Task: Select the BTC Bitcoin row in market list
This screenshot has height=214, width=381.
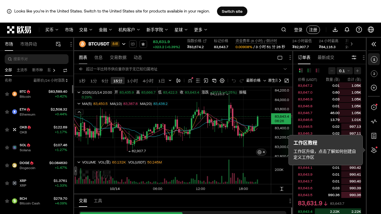Action: (x=37, y=94)
